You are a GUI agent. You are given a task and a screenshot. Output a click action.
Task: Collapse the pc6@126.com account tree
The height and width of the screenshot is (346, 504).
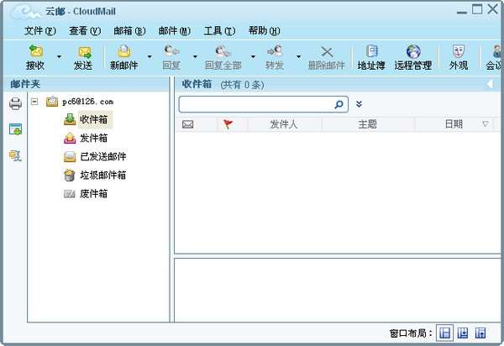(x=34, y=102)
